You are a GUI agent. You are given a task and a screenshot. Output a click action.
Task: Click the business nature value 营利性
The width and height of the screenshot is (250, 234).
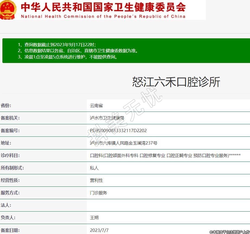96,180
